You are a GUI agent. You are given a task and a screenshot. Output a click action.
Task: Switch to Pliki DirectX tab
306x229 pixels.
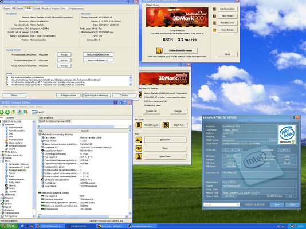(x=18, y=9)
